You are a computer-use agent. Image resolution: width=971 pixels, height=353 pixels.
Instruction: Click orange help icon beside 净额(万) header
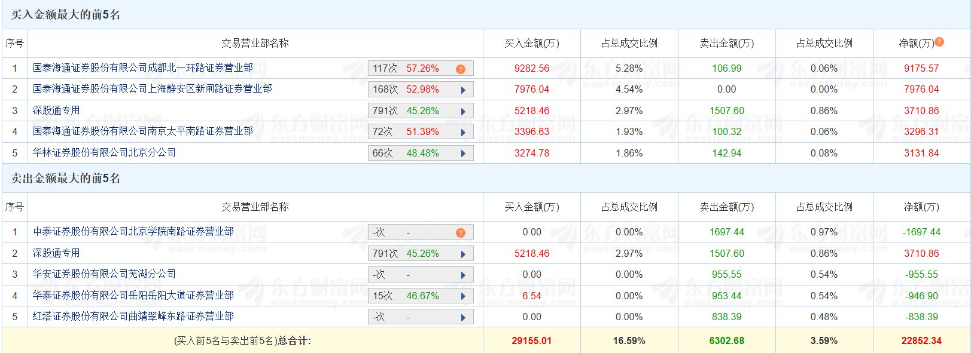(x=939, y=42)
